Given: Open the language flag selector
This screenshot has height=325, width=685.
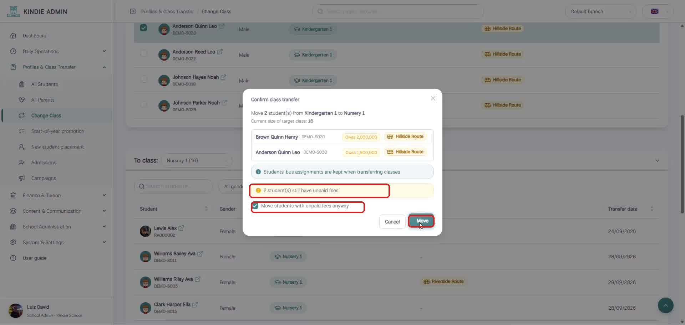Looking at the screenshot, I should tap(658, 11).
